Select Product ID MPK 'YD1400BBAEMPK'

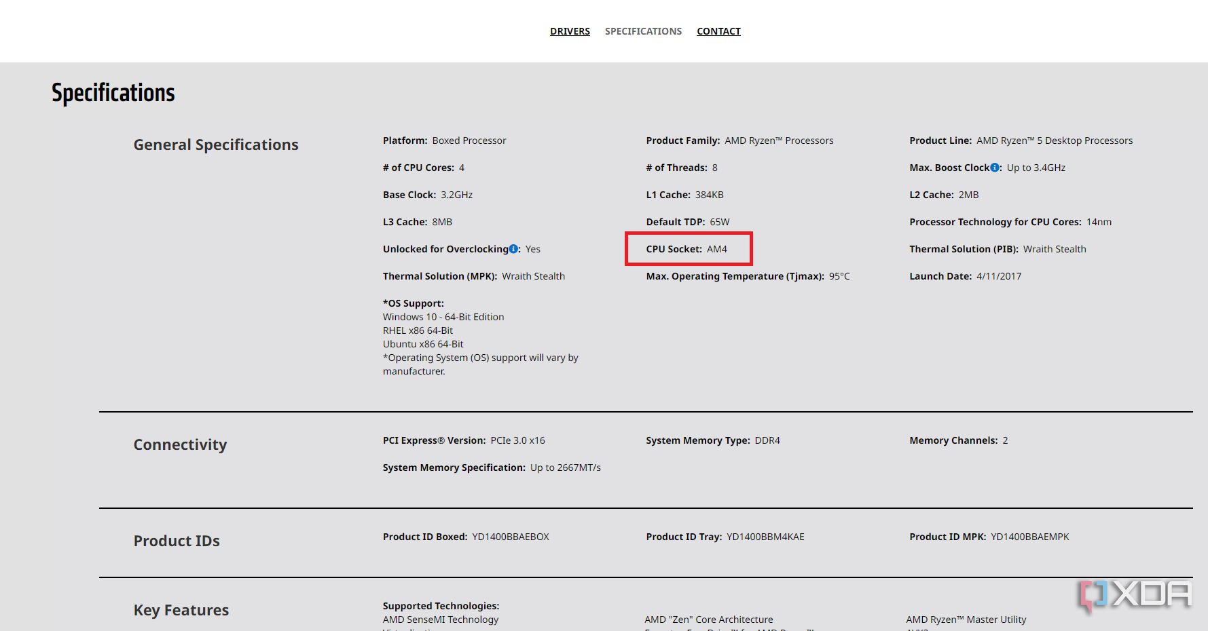pyautogui.click(x=1030, y=537)
